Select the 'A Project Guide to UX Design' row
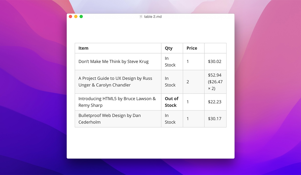This screenshot has width=301, height=175. [x=115, y=82]
